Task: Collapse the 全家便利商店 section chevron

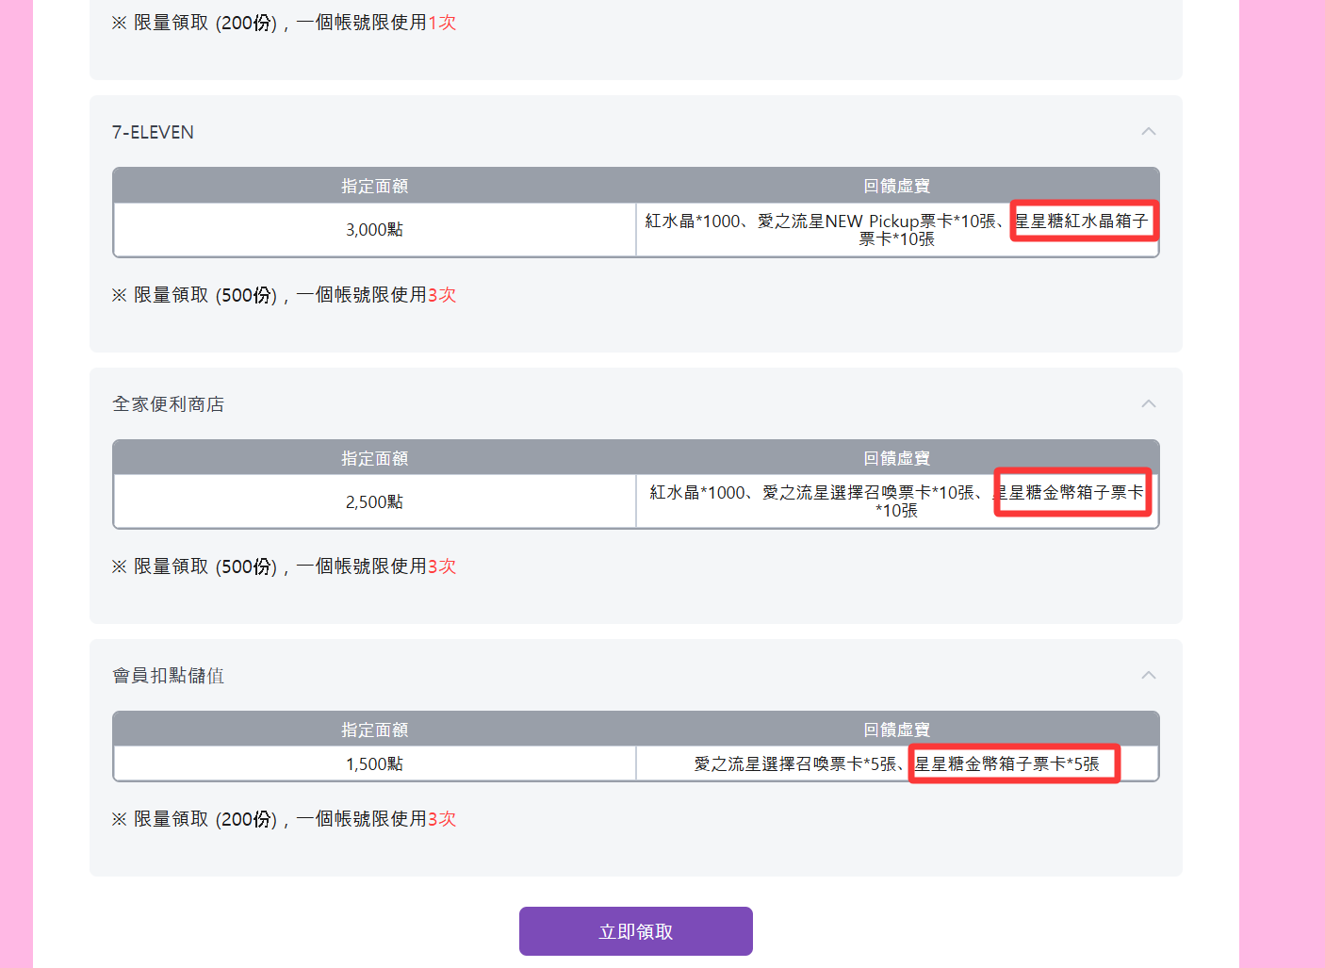Action: [1148, 404]
